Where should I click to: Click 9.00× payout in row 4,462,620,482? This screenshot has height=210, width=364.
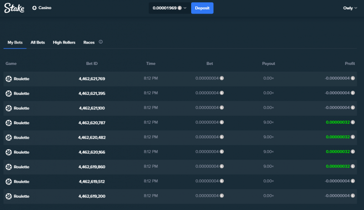(268, 137)
